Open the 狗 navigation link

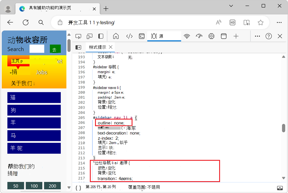coord(34,110)
